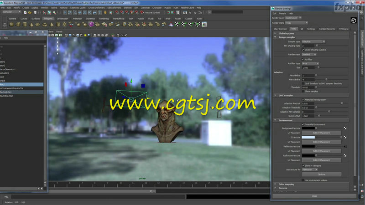This screenshot has height=205, width=365.
Task: Open Presets menu in Render Settings
Action: (x=282, y=14)
